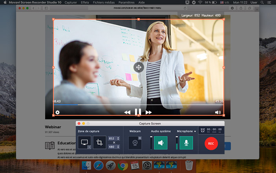The height and width of the screenshot is (173, 276).
Task: Select the crop capture area tool
Action: click(x=99, y=143)
